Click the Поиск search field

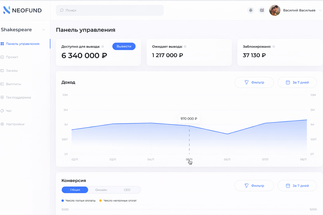tap(110, 10)
